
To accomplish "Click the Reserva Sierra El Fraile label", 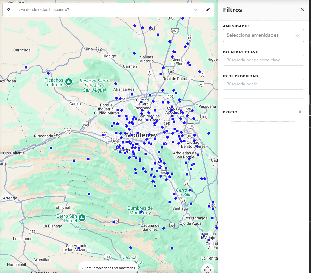I will 95,85.
